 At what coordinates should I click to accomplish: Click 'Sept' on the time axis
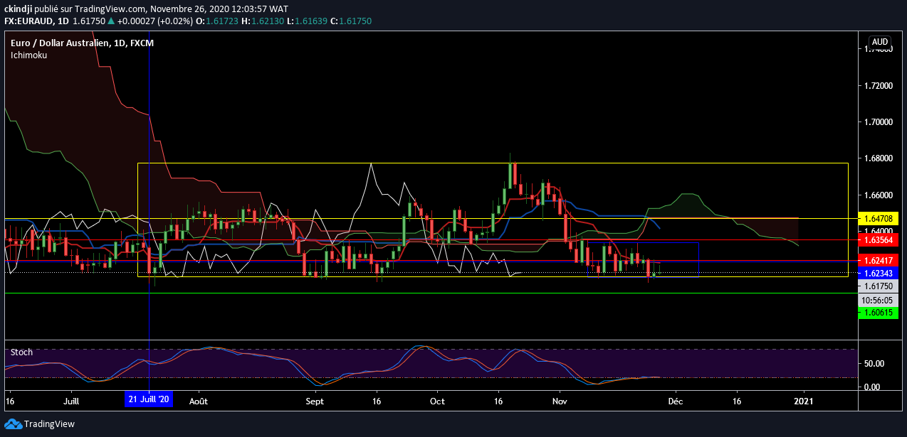pyautogui.click(x=314, y=401)
